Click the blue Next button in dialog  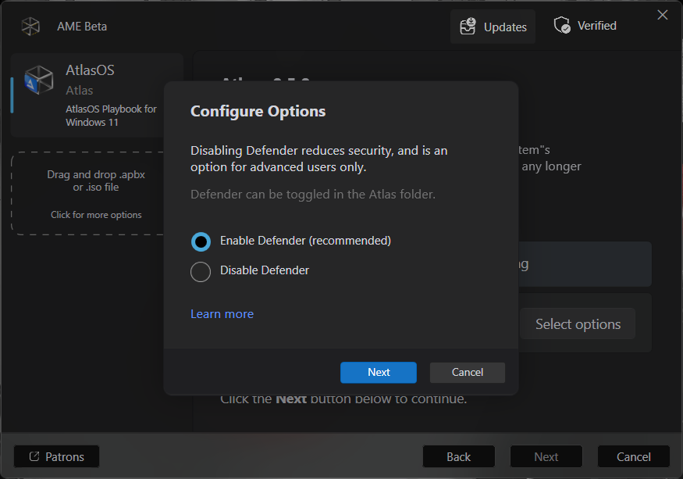[379, 373]
